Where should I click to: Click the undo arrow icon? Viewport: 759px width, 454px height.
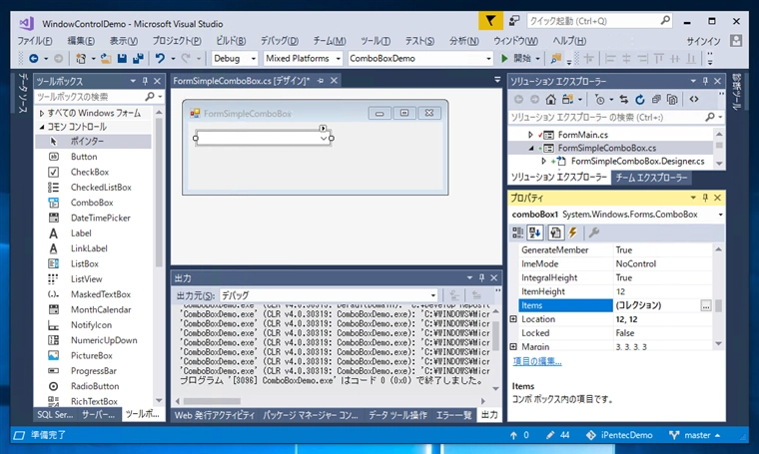[x=160, y=59]
